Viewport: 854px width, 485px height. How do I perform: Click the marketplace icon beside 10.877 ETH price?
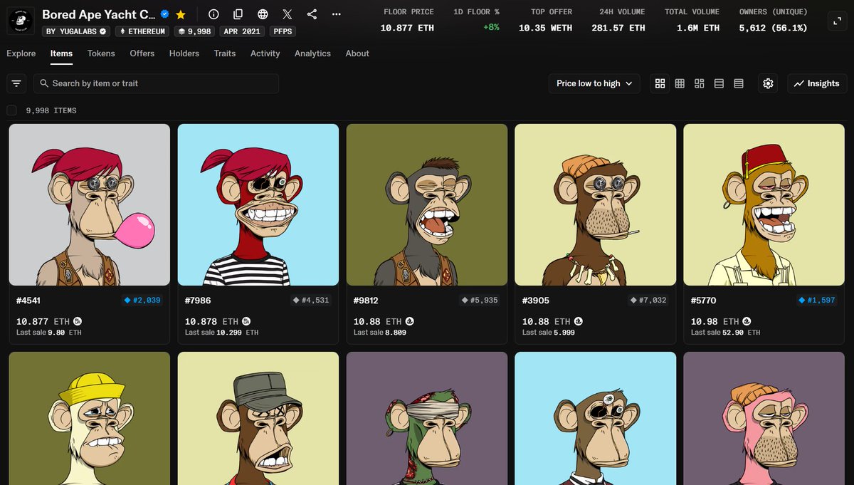[x=78, y=322]
